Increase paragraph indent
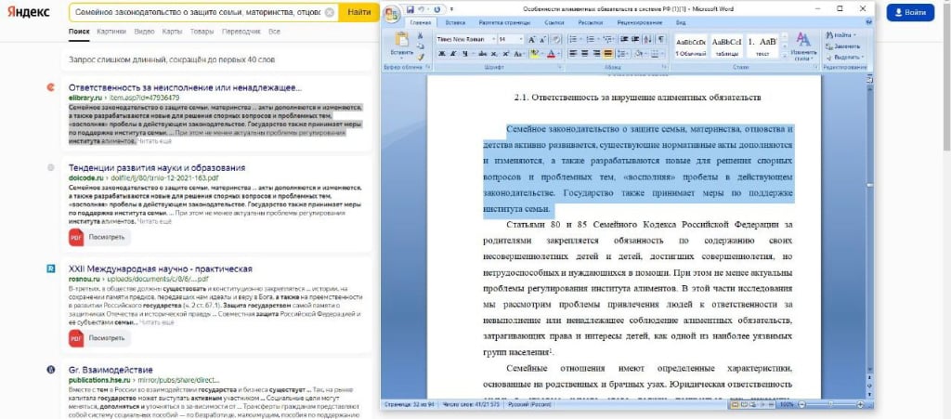This screenshot has width=951, height=419. 634,39
